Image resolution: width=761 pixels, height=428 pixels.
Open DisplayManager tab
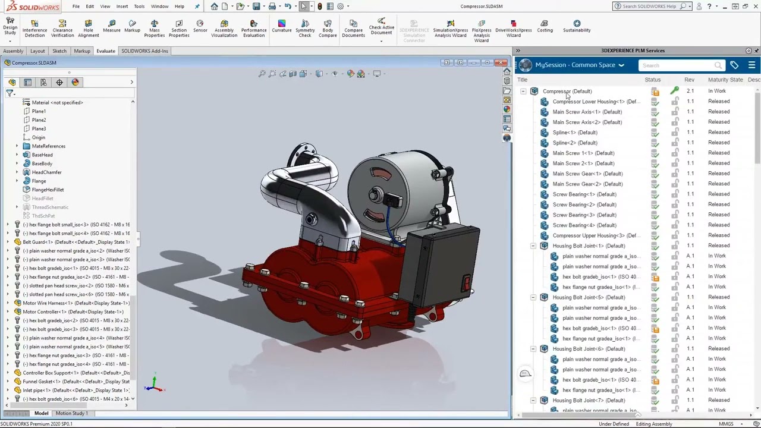(75, 82)
